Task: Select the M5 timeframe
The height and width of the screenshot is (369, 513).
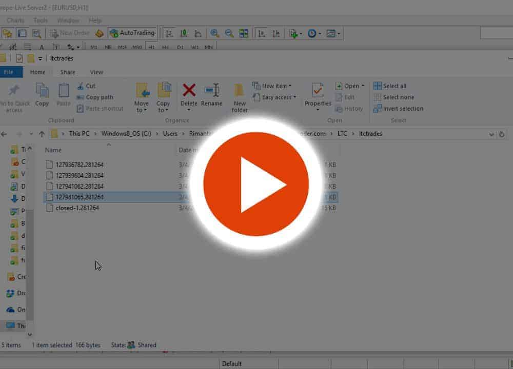Action: [x=108, y=47]
